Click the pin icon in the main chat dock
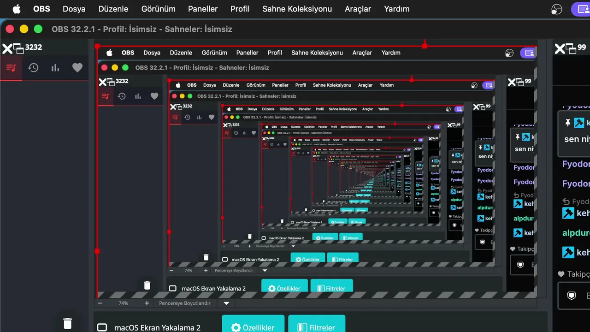This screenshot has height=332, width=590. (567, 123)
